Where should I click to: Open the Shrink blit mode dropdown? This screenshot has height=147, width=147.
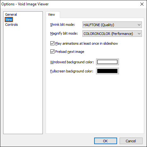[x=112, y=25]
